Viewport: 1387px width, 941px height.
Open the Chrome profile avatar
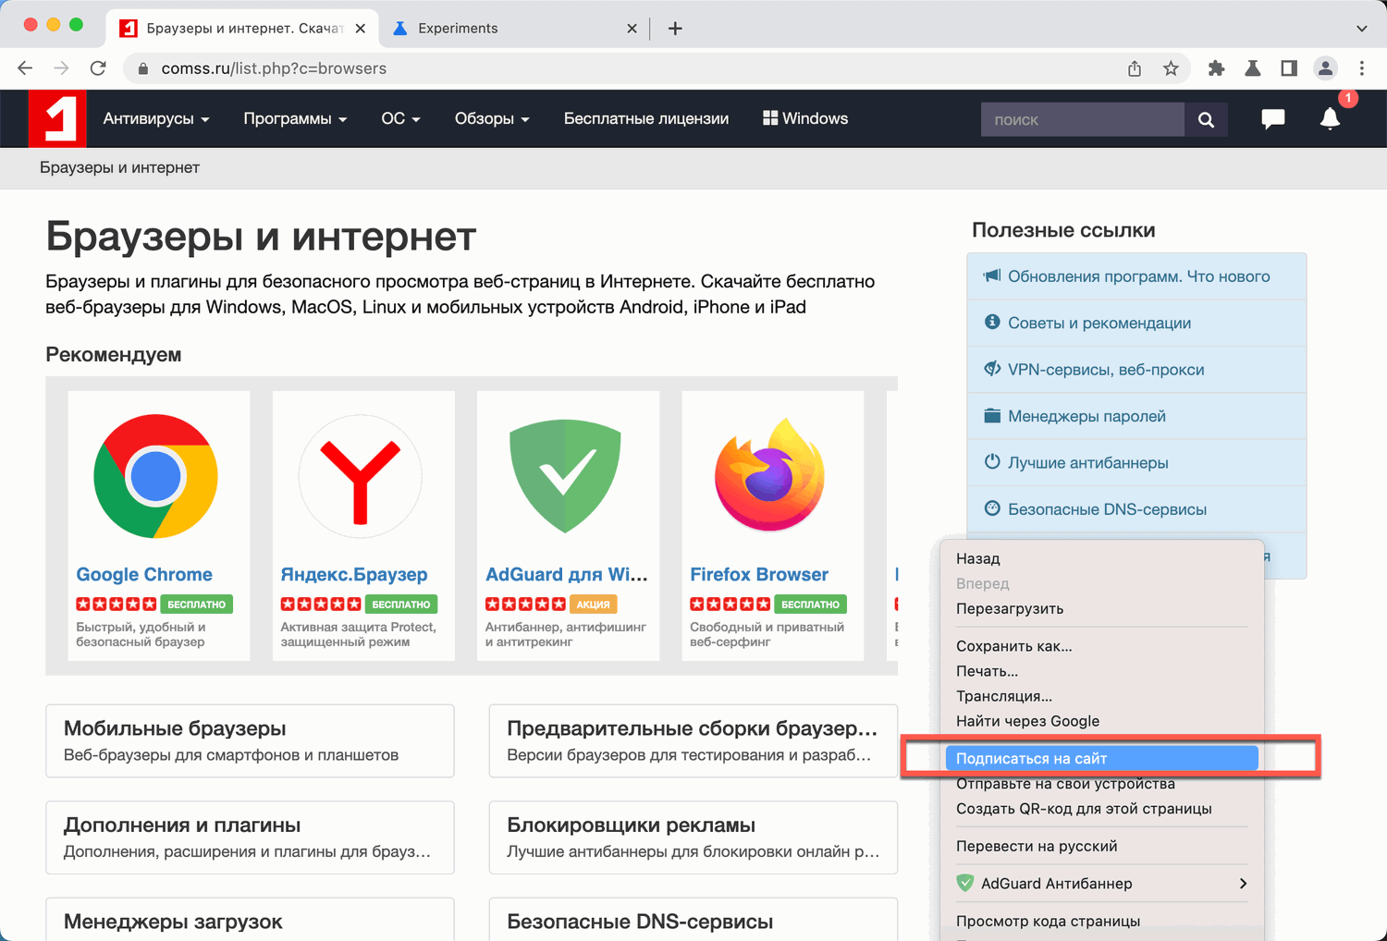1325,68
